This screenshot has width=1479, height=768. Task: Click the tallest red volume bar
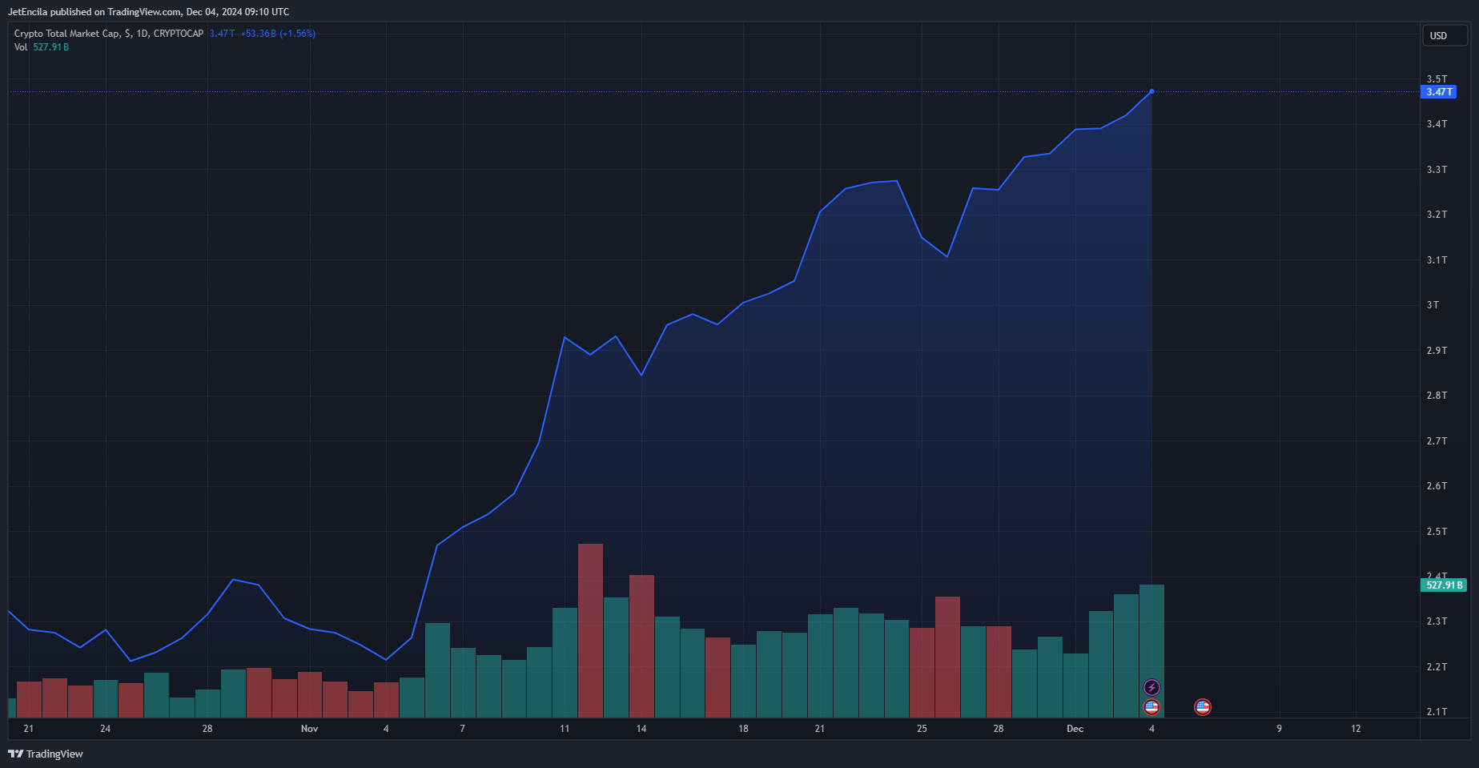tap(590, 630)
